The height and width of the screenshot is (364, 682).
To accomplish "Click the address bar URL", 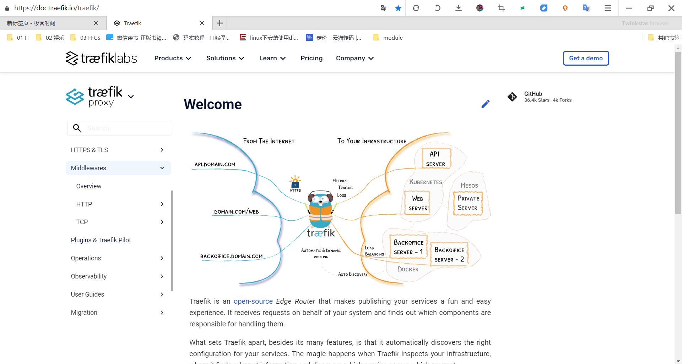I will [57, 8].
